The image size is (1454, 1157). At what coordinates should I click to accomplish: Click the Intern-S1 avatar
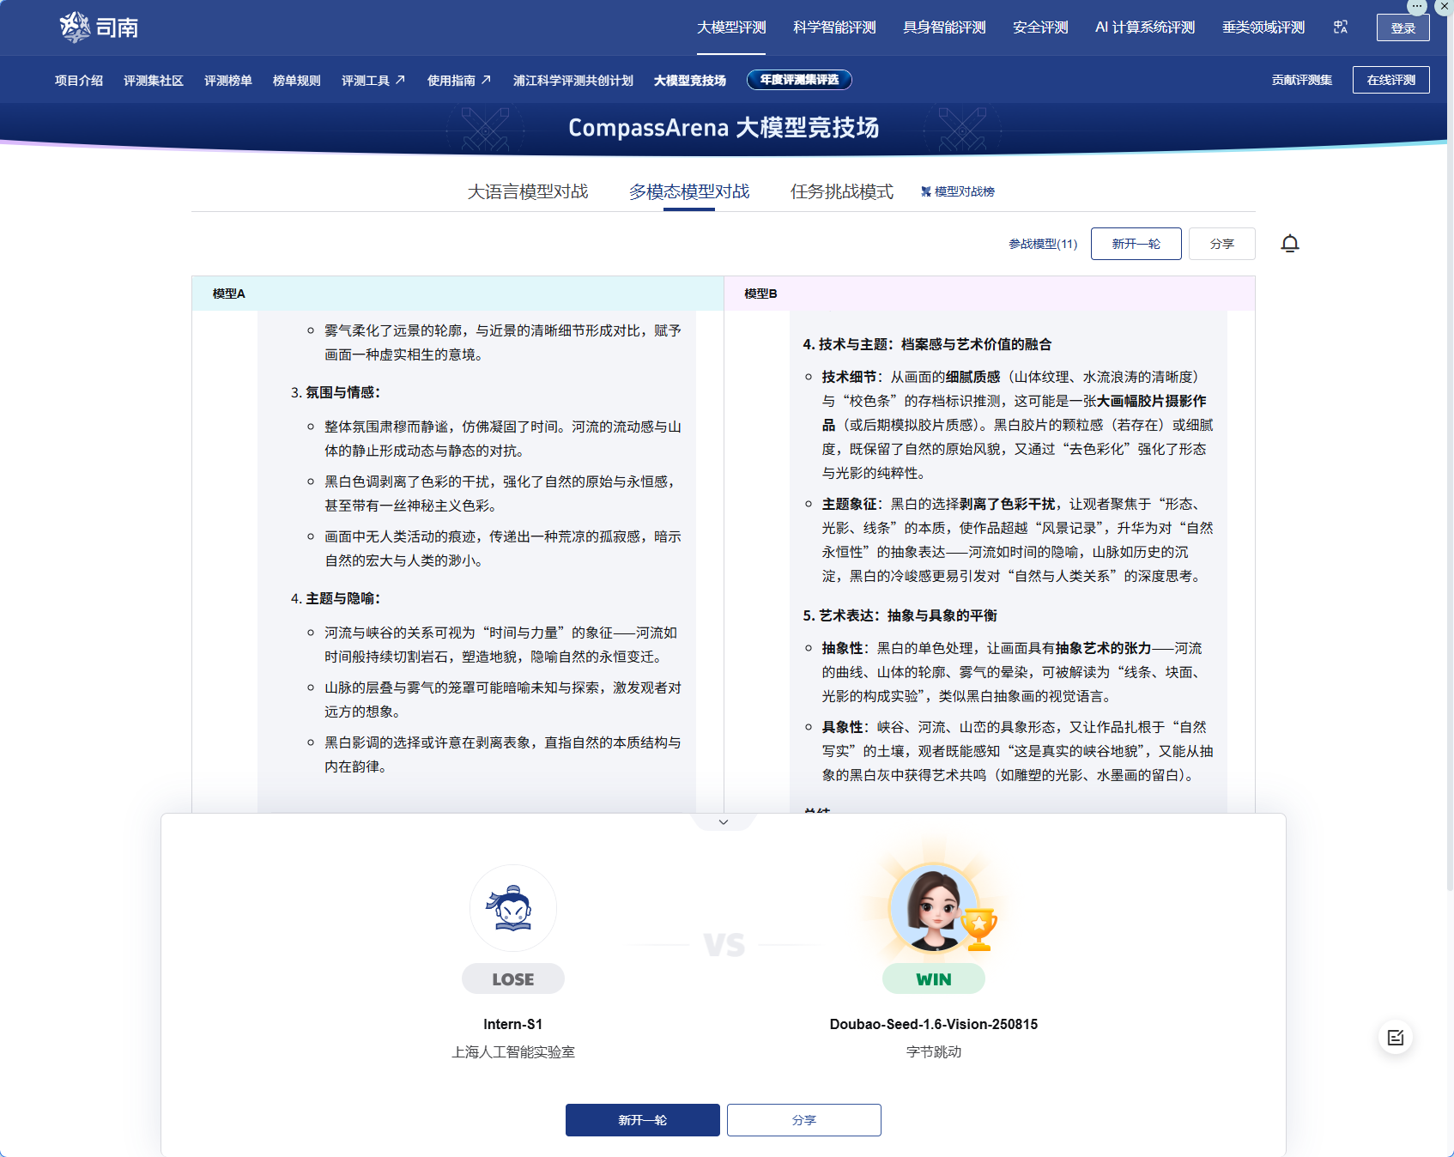(x=513, y=908)
